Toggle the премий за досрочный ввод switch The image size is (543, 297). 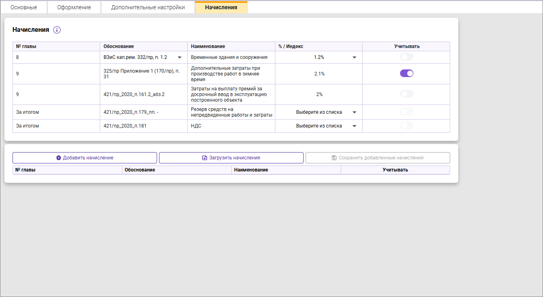(407, 94)
